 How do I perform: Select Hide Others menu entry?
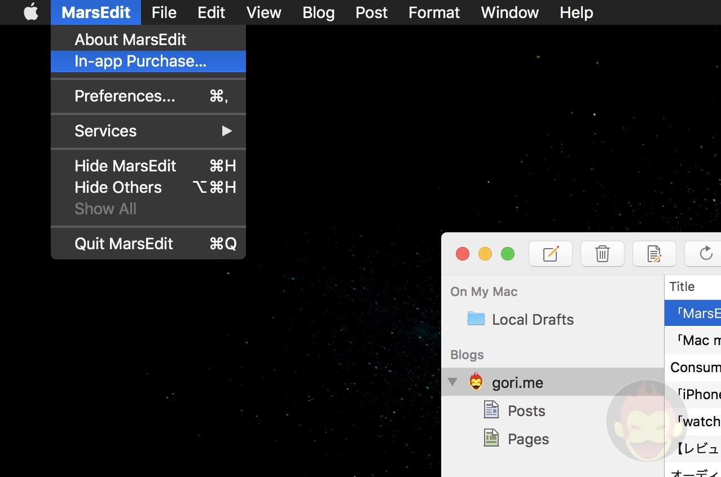(x=118, y=187)
